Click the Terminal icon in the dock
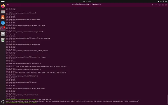 3,28
